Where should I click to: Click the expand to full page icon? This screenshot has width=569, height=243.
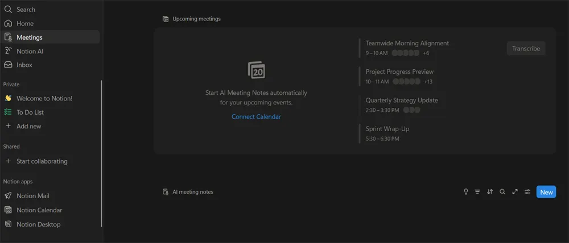515,192
